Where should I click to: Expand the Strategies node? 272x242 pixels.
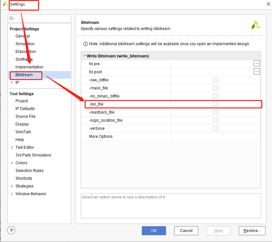coord(12,186)
